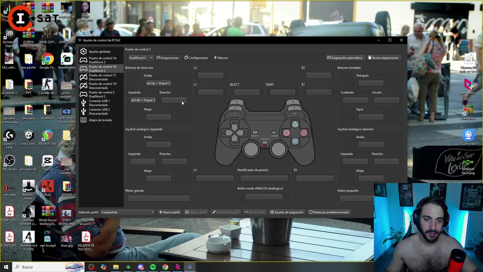483x272 pixels.
Task: Open Ajustes globales in the sidebar
Action: click(x=101, y=51)
